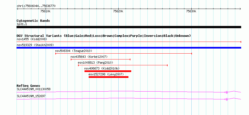Click the exon mark on NM_001130058 transcript
This screenshot has height=115, width=249.
click(227, 92)
